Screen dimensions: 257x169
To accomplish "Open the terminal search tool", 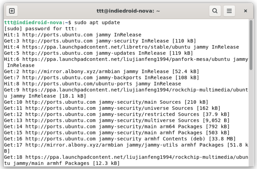I will point(215,11).
